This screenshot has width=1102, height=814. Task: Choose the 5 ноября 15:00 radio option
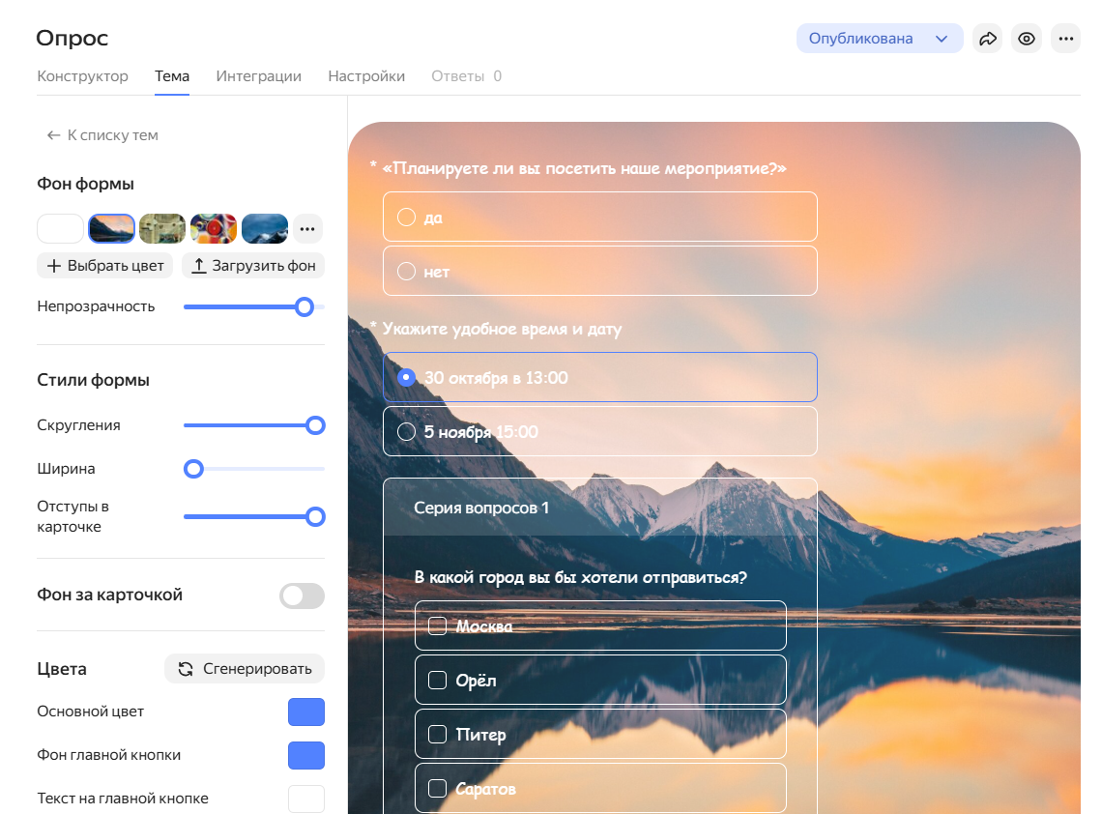407,431
